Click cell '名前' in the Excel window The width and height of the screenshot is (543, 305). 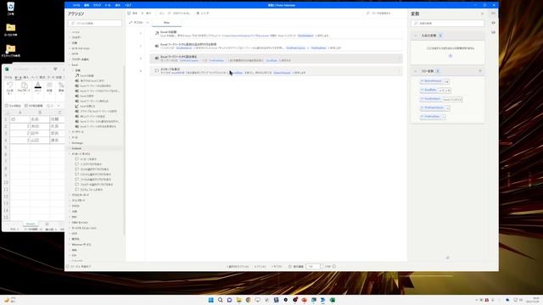coord(40,119)
